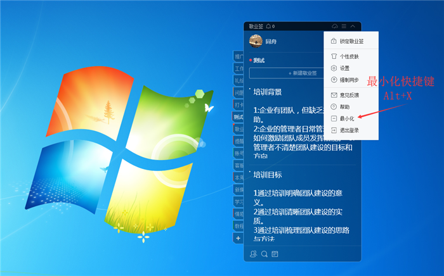Open the calendar icon at bottom
Viewport: 444px width, 276px height.
point(275,254)
